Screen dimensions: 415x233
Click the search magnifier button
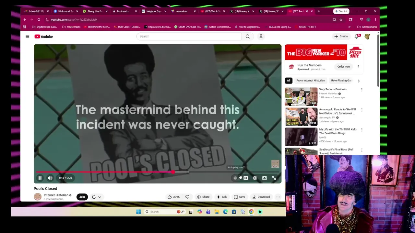(x=248, y=36)
